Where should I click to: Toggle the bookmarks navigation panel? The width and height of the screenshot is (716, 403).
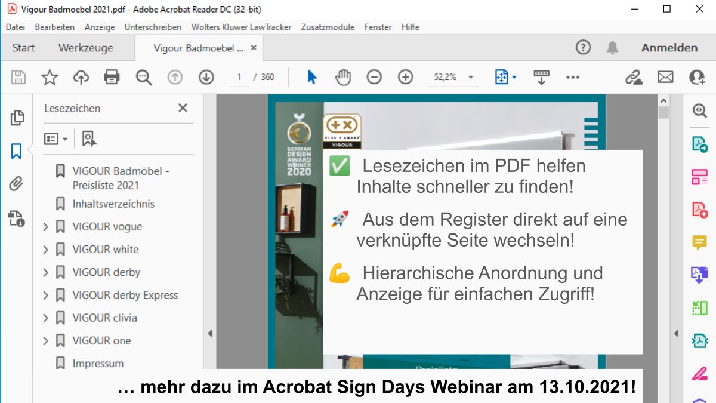[x=17, y=151]
